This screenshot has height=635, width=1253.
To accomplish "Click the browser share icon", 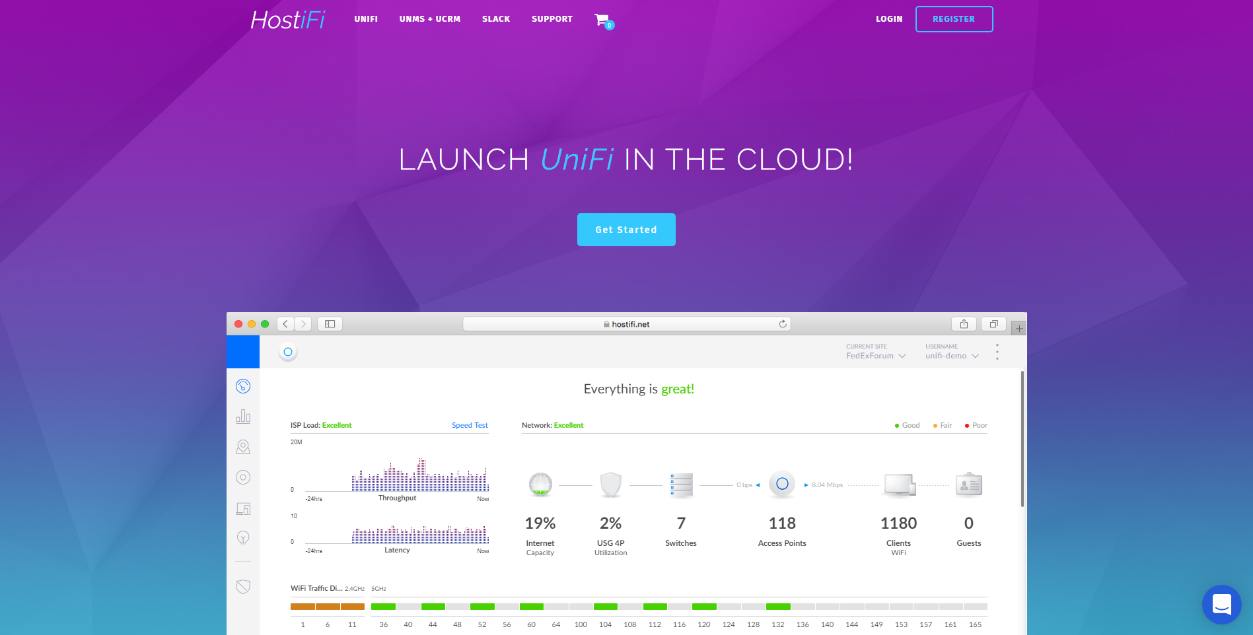I will pos(964,324).
